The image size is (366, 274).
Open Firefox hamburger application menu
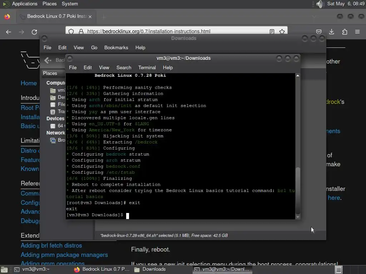(x=357, y=32)
